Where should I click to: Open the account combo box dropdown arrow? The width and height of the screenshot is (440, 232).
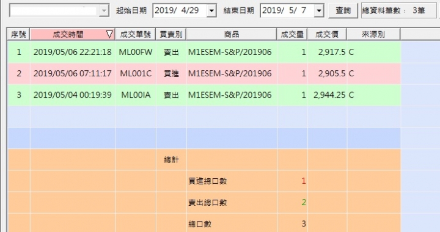[x=104, y=11]
